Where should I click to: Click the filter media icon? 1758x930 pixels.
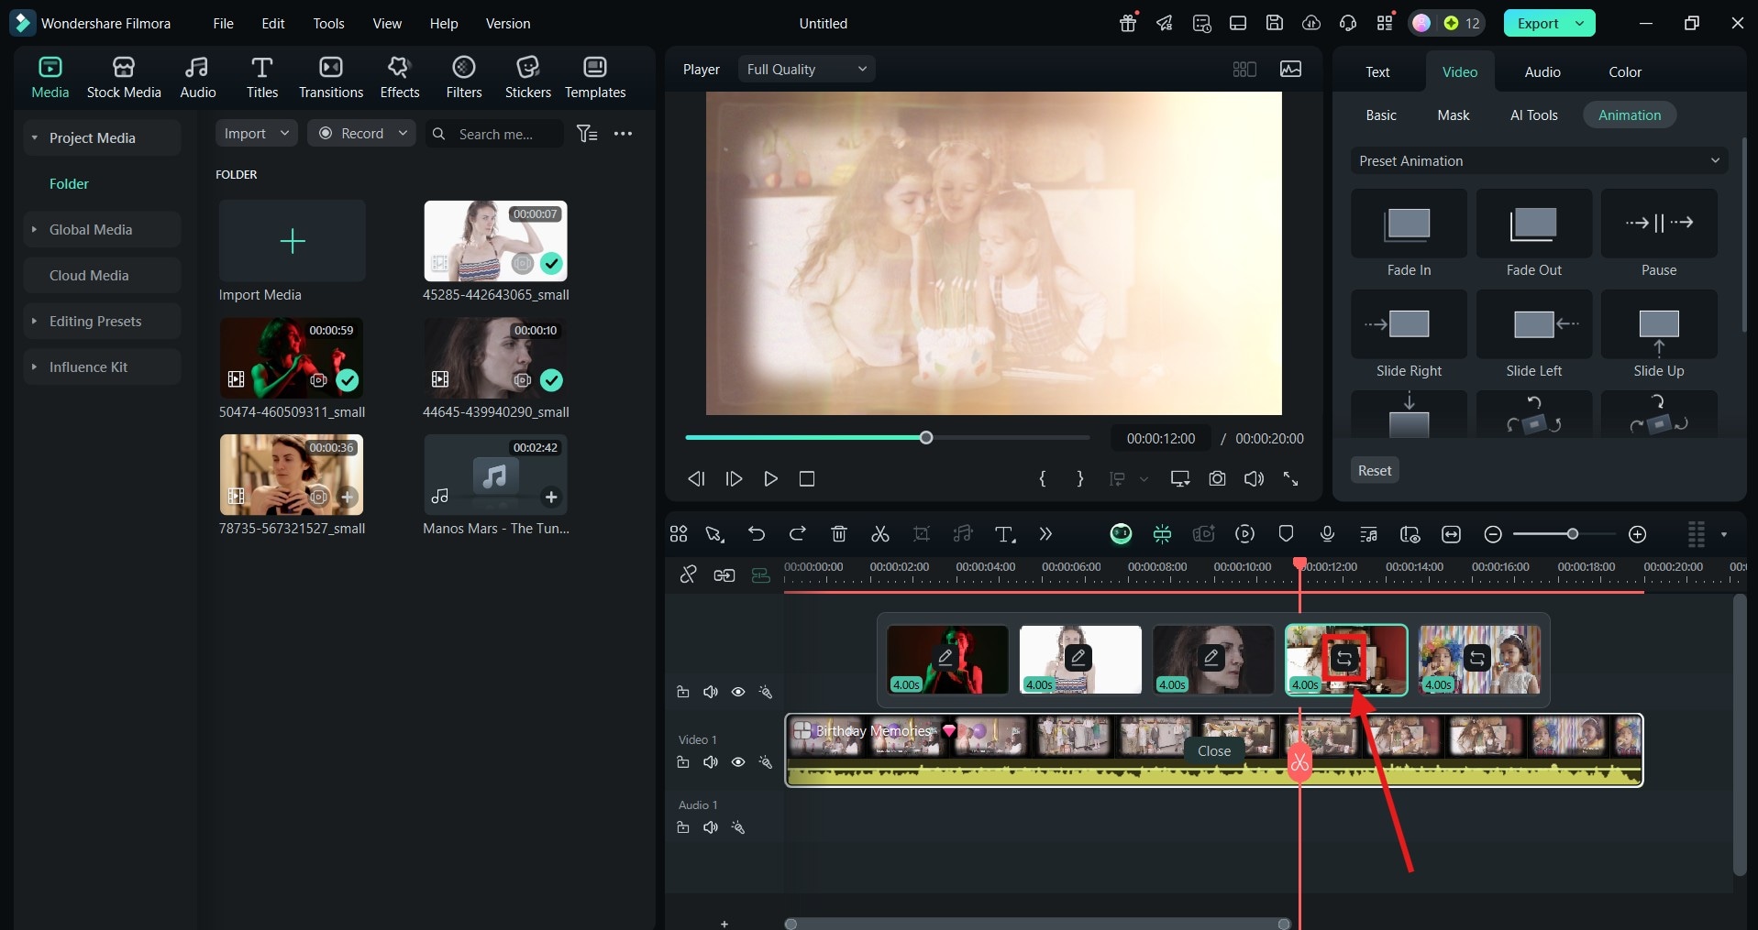click(587, 134)
